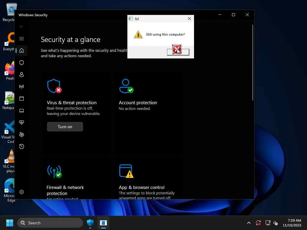Screen dimensions: 307x230
Task: Open Firewall & network antenna sidebar icon
Action: point(22,87)
